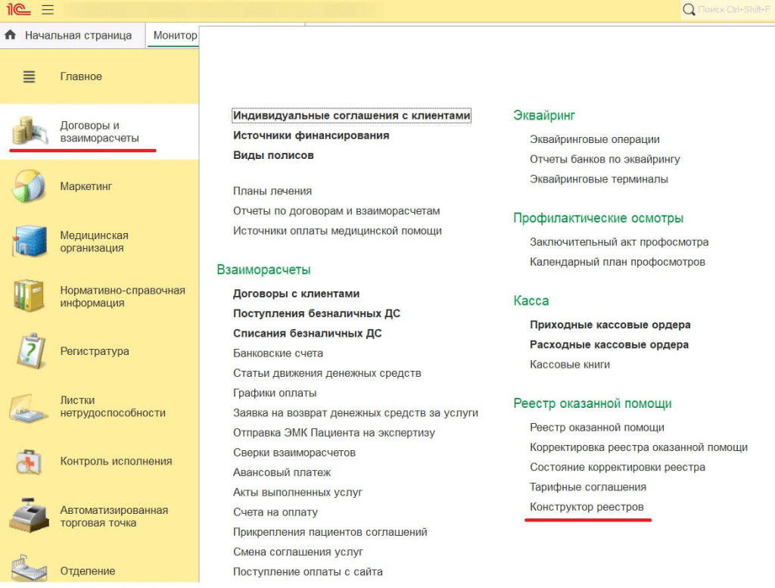Click the Маркетинг pie chart icon
Image resolution: width=775 pixels, height=588 pixels.
tap(29, 186)
